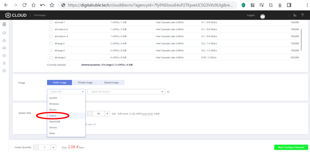Select the s6.medium.2 flavor radio button

51,29
